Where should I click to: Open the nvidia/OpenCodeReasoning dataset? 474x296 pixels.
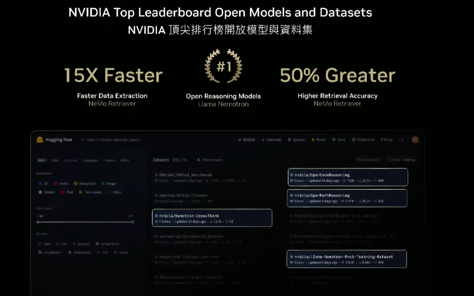tap(348, 177)
